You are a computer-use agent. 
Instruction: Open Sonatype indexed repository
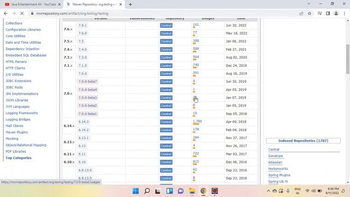(276, 156)
